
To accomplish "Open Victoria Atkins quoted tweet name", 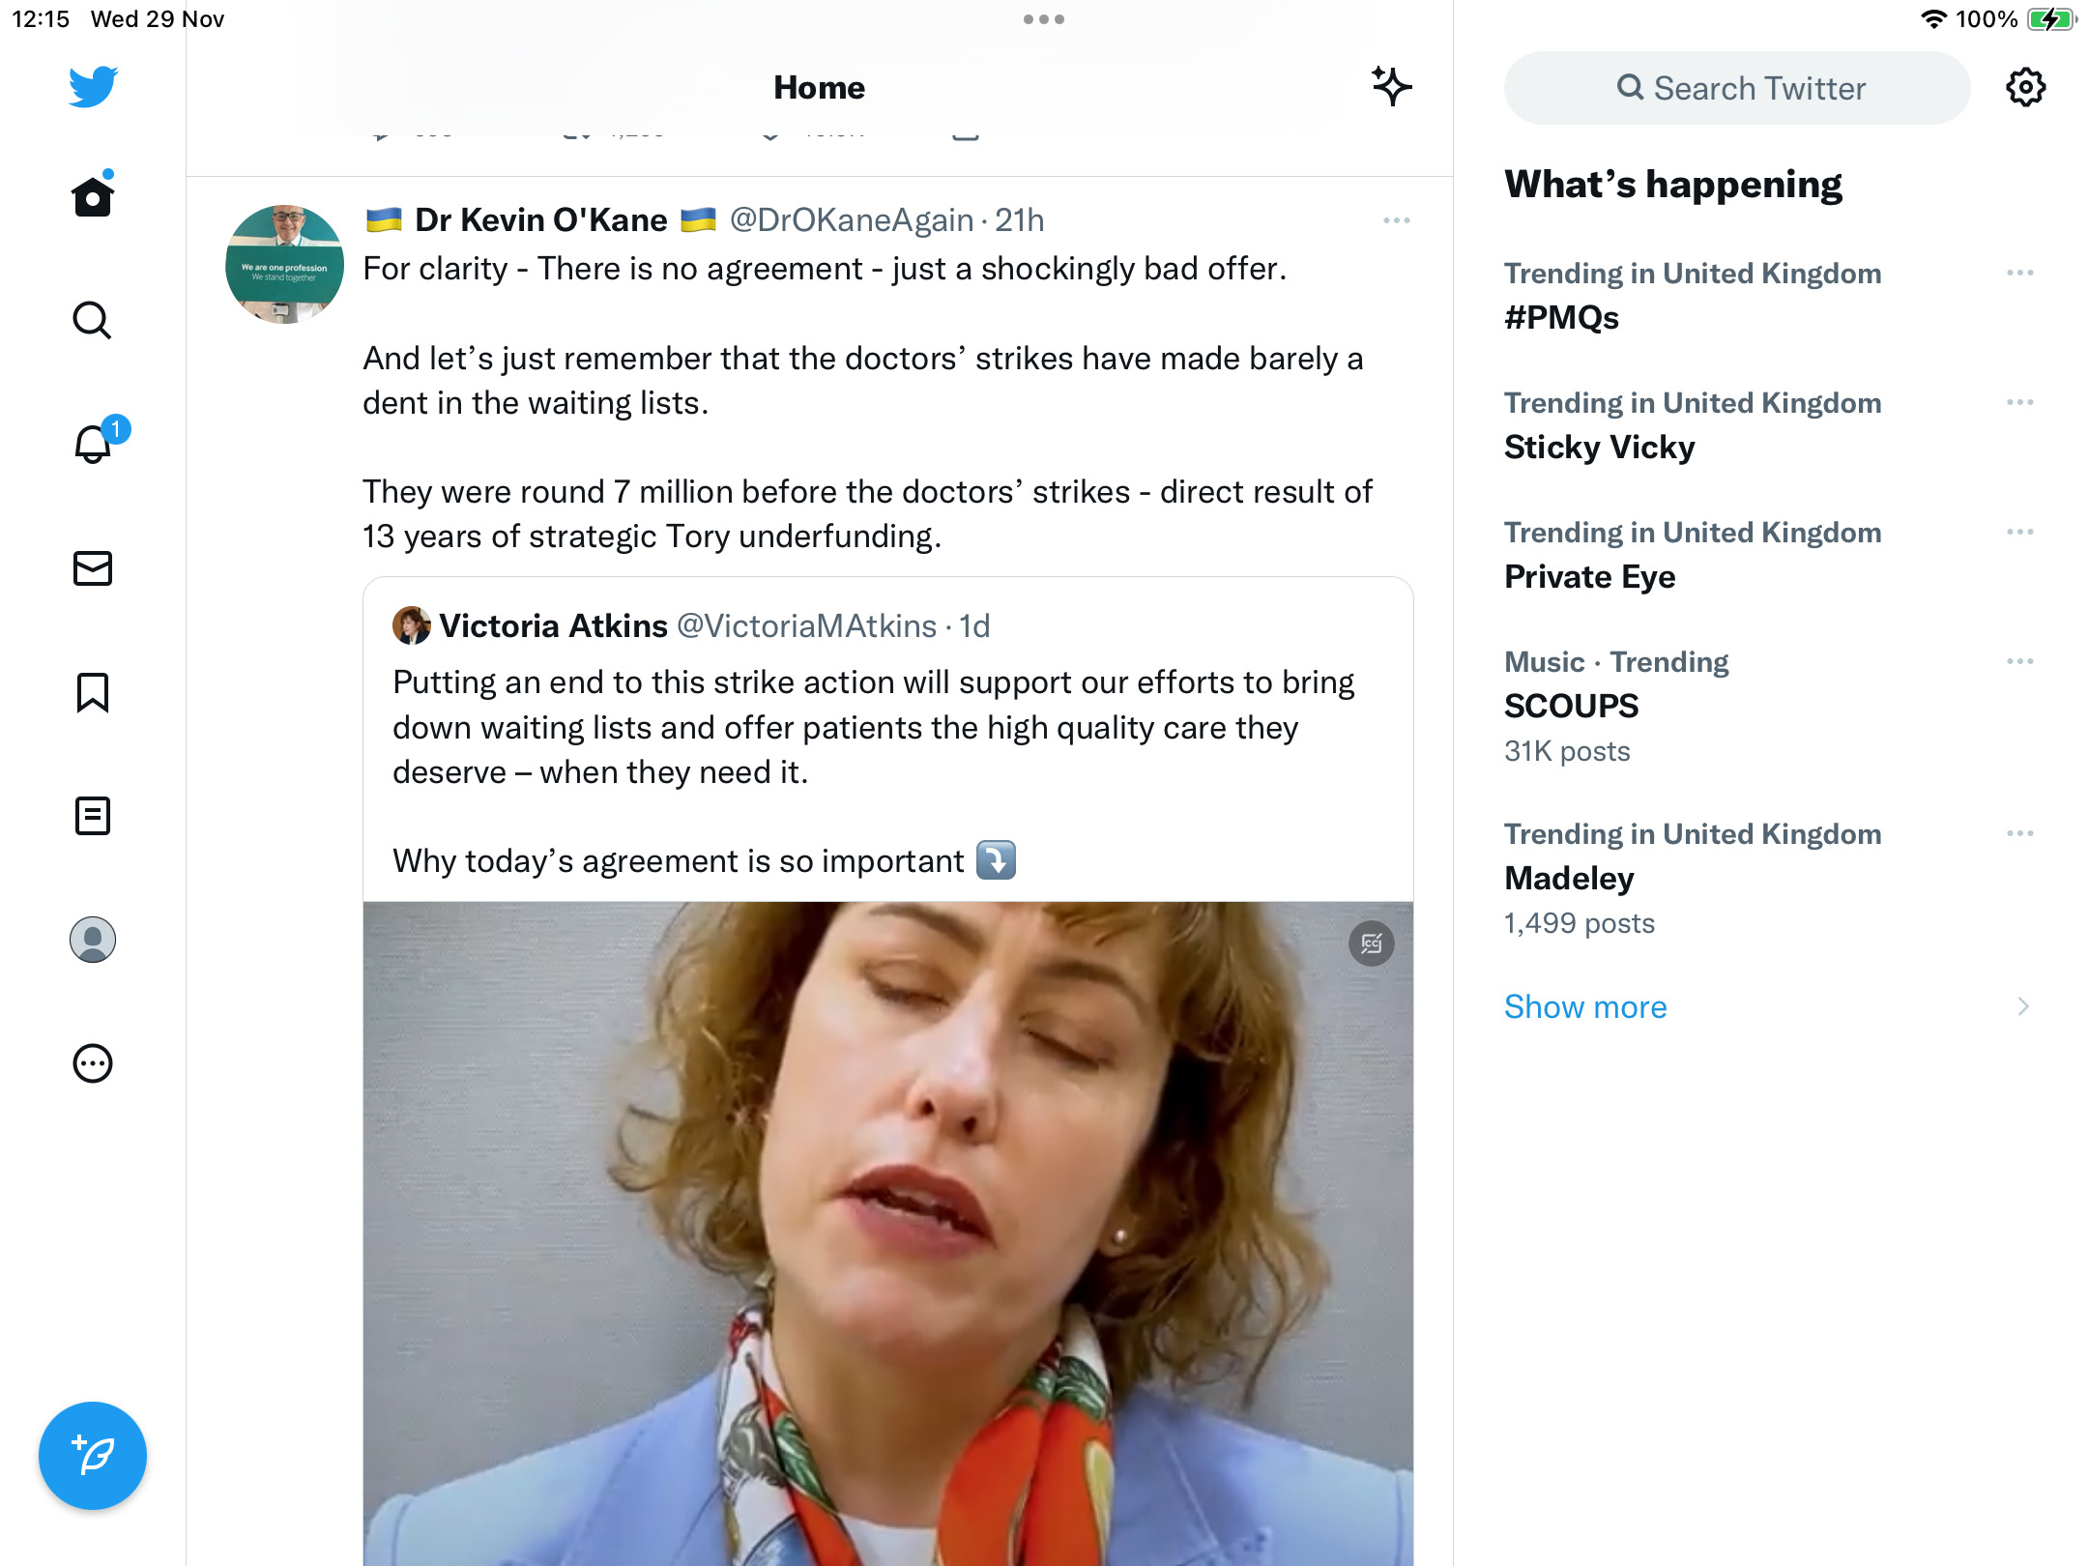I will click(553, 626).
